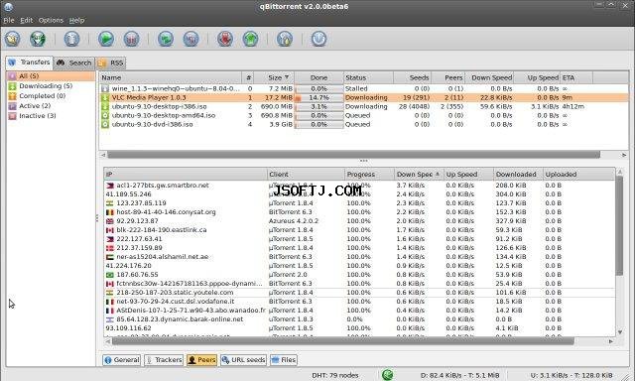Click the Download from URL toolbar icon
Screen dimensions: 635x381
(x=38, y=39)
